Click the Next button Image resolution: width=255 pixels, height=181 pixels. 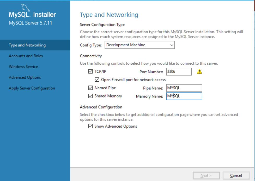click(206, 176)
